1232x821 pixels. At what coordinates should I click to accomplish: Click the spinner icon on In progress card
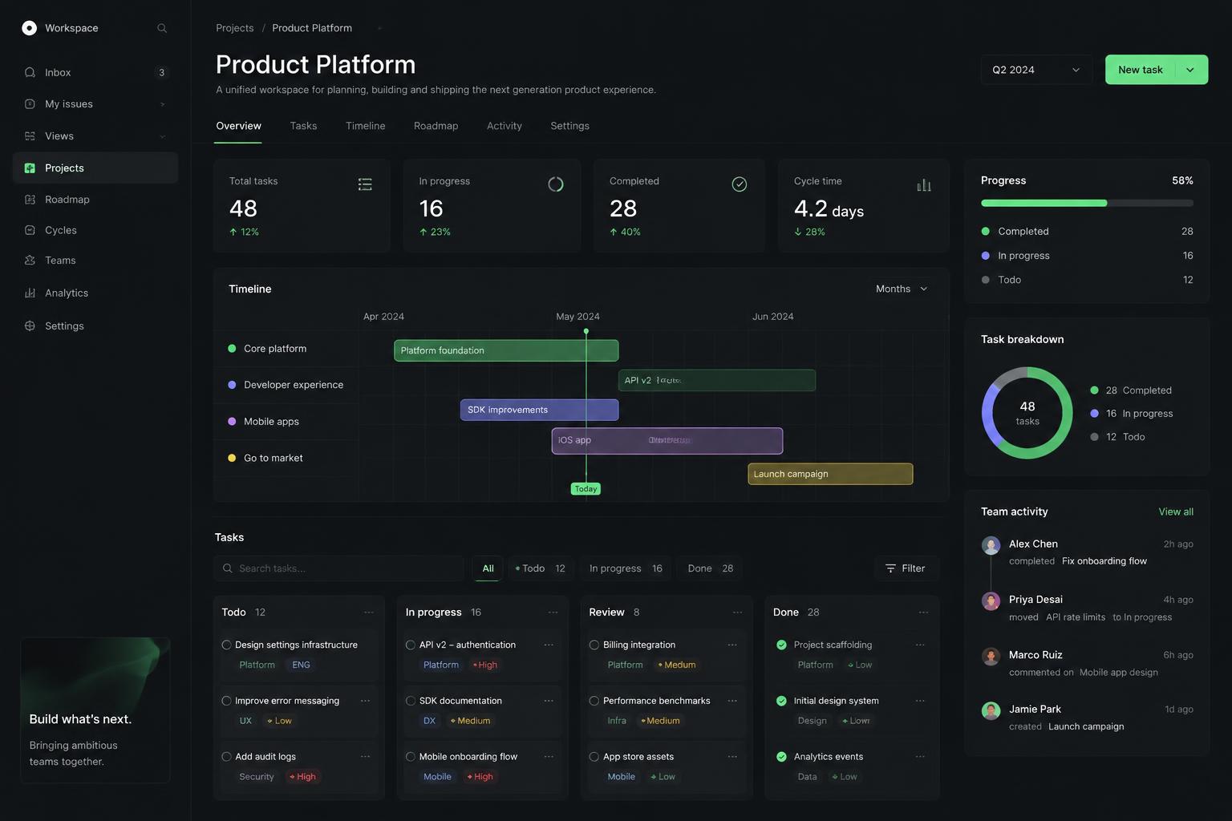[x=555, y=184]
